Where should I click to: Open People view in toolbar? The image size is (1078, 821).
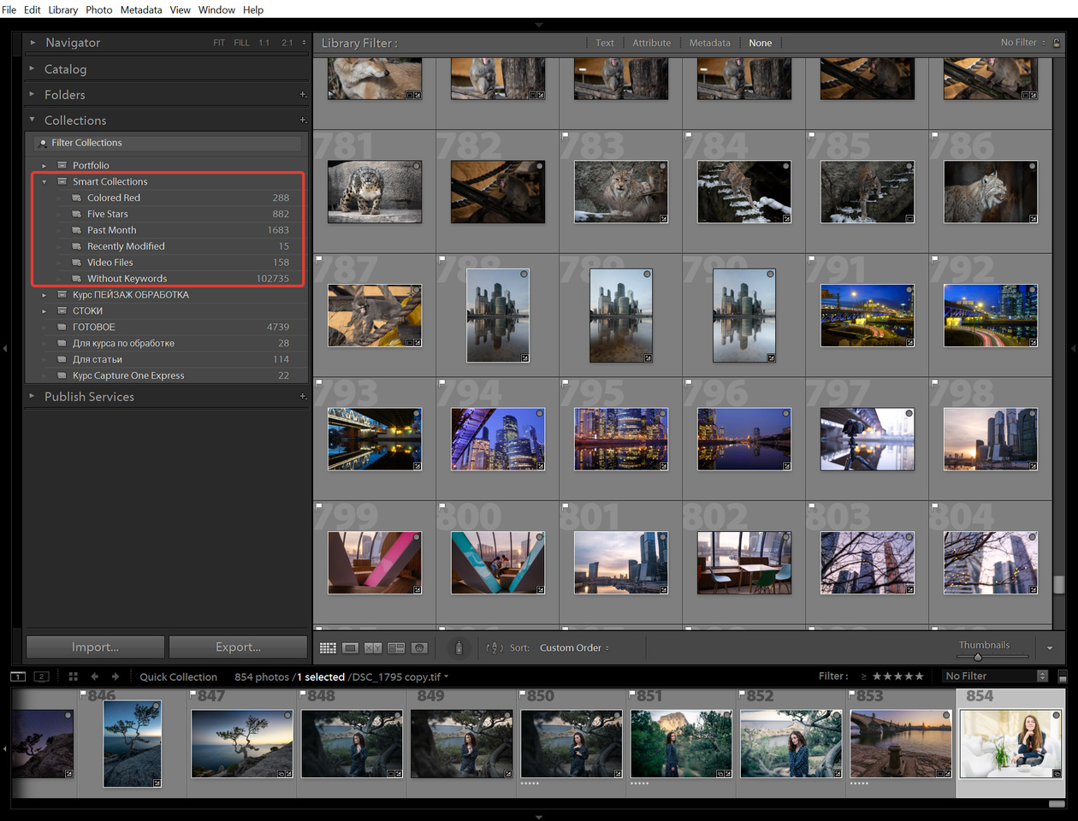point(419,648)
